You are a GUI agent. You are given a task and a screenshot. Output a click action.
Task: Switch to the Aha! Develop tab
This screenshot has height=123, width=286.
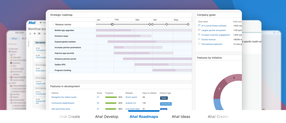coord(107,117)
